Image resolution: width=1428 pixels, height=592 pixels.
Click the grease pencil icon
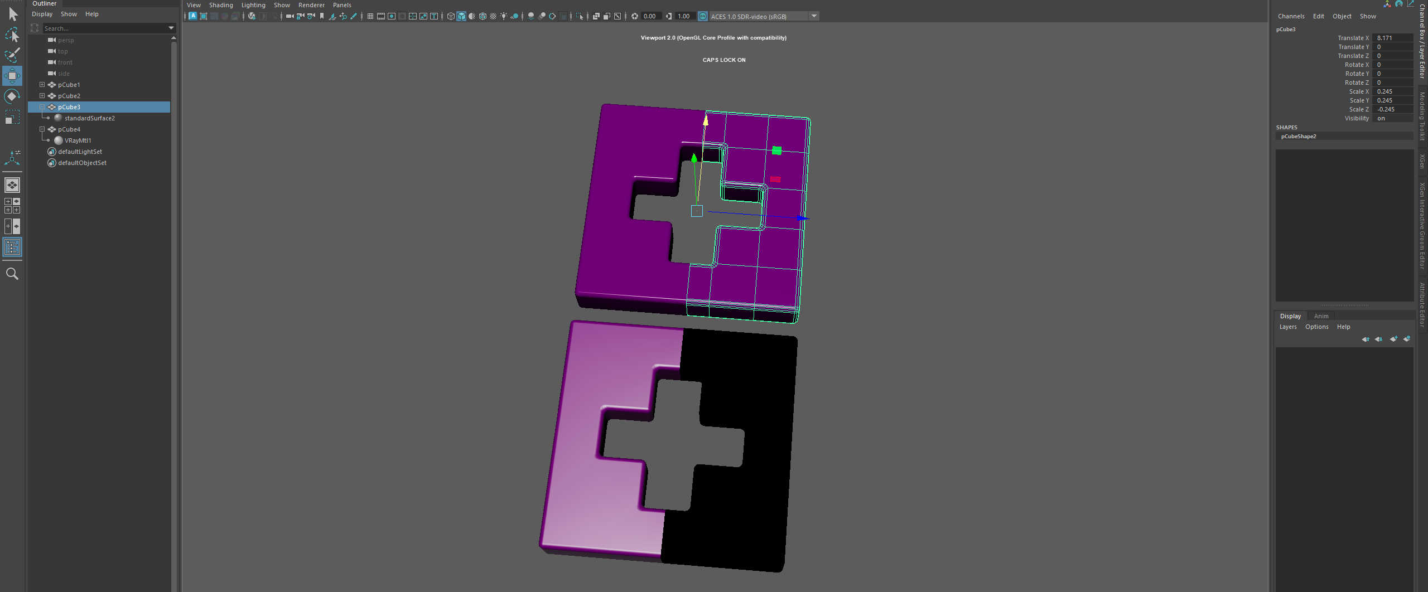point(353,16)
